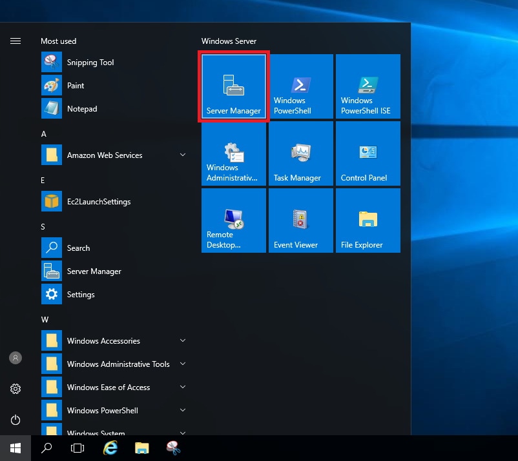Click the Windows Accessories folder name
Viewport: 518px width, 461px height.
pos(103,340)
